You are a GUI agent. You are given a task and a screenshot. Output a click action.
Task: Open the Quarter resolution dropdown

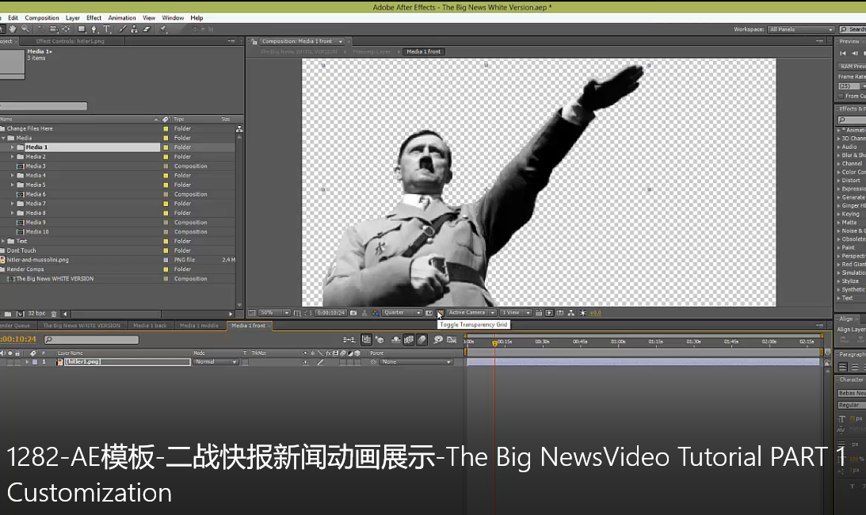pos(402,313)
